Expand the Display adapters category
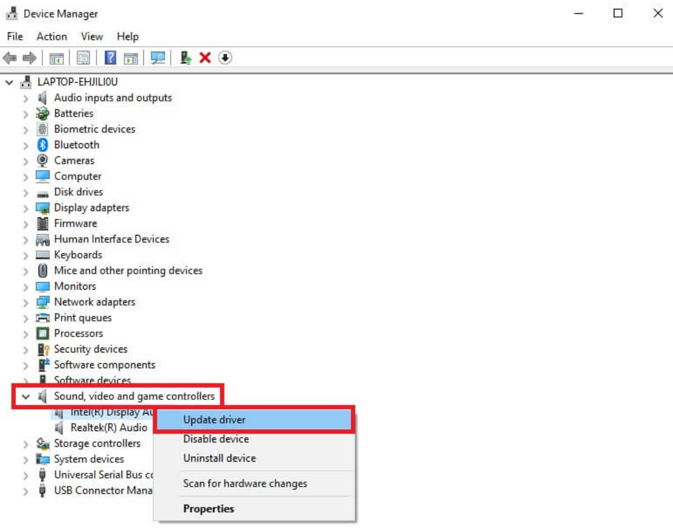The width and height of the screenshot is (673, 532). pos(26,208)
